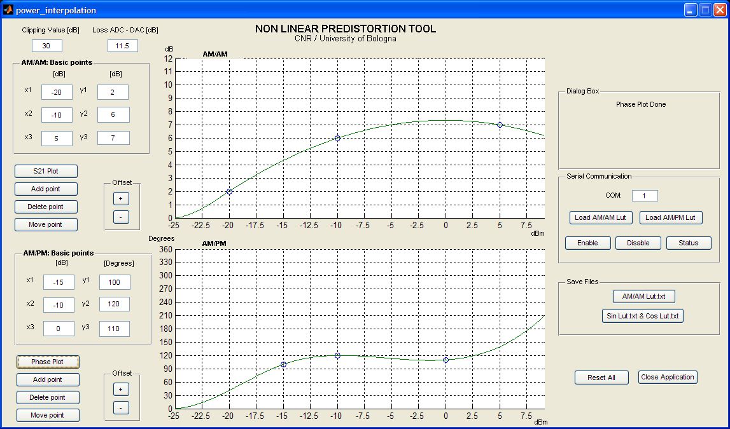Increase the AM/AM offset with the plus button
The height and width of the screenshot is (429, 730).
click(121, 198)
